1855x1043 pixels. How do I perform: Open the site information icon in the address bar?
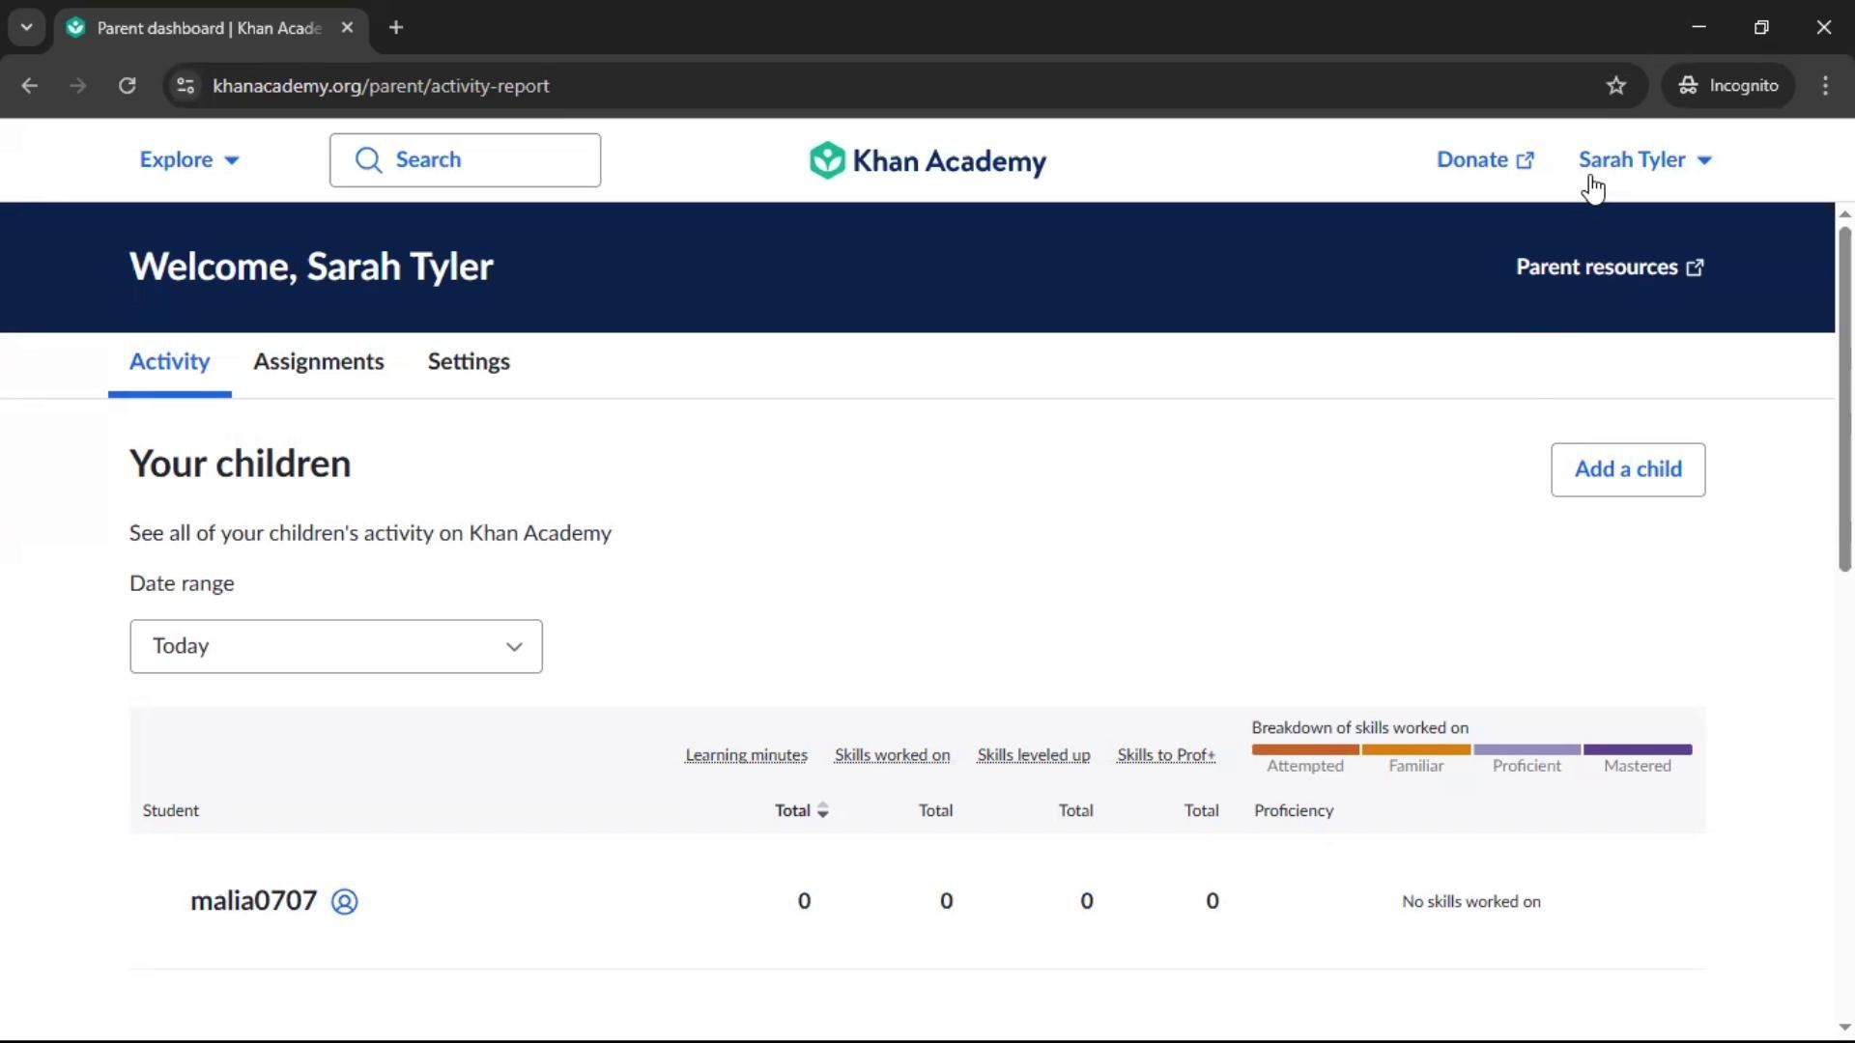click(185, 86)
